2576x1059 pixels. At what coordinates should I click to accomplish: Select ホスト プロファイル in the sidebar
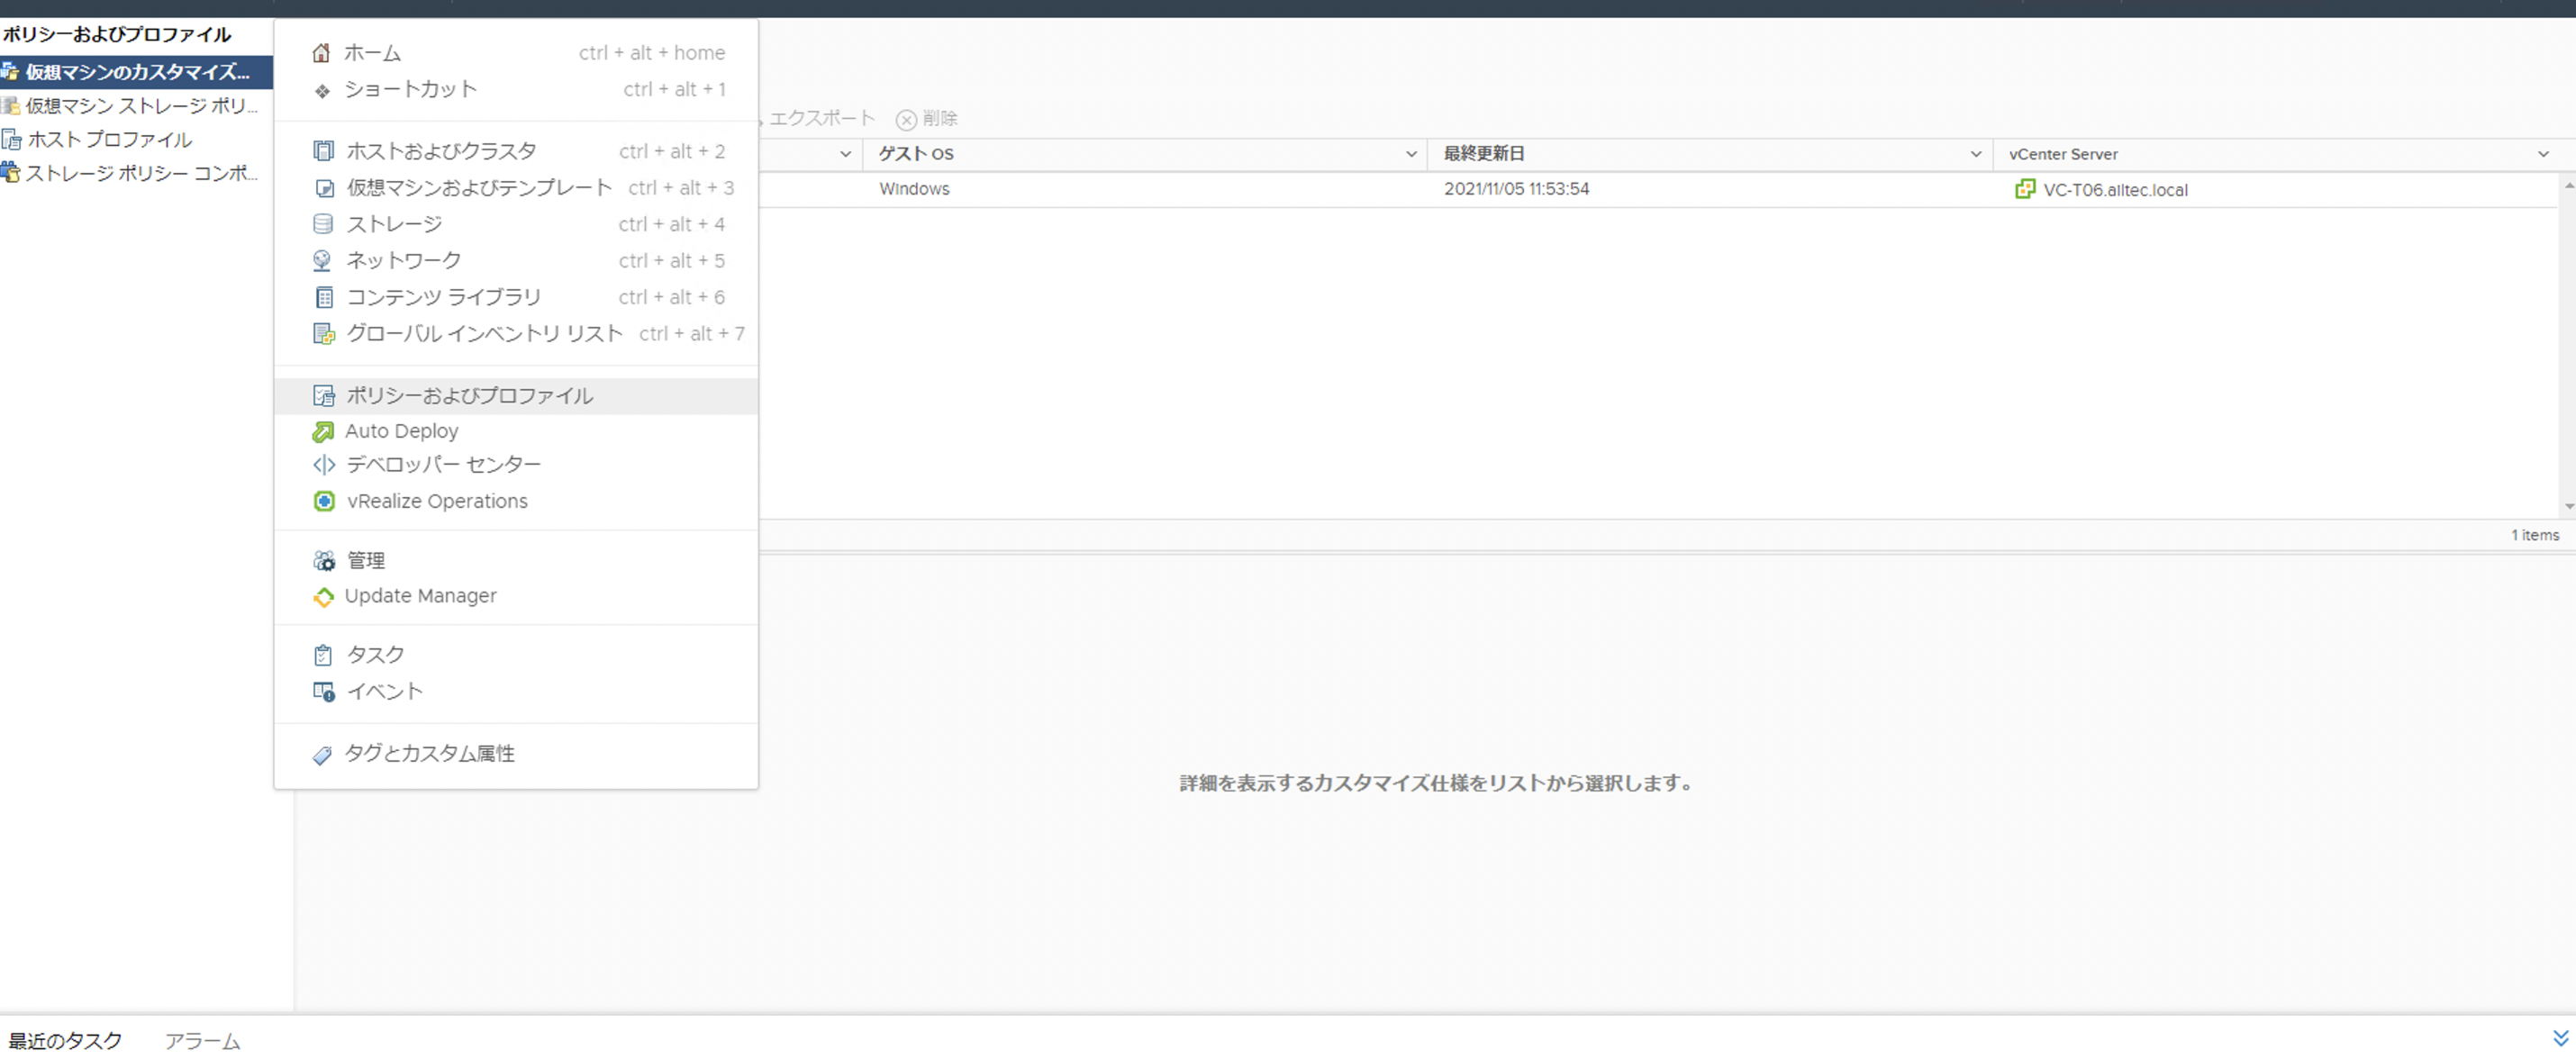[x=107, y=139]
